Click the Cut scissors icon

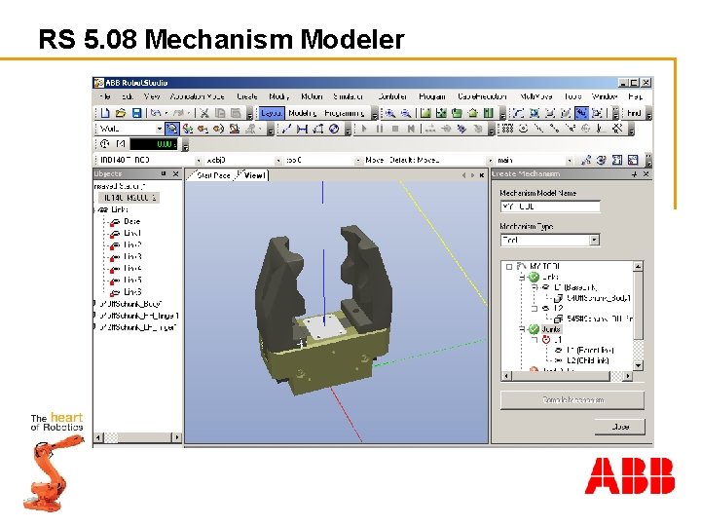[x=204, y=113]
